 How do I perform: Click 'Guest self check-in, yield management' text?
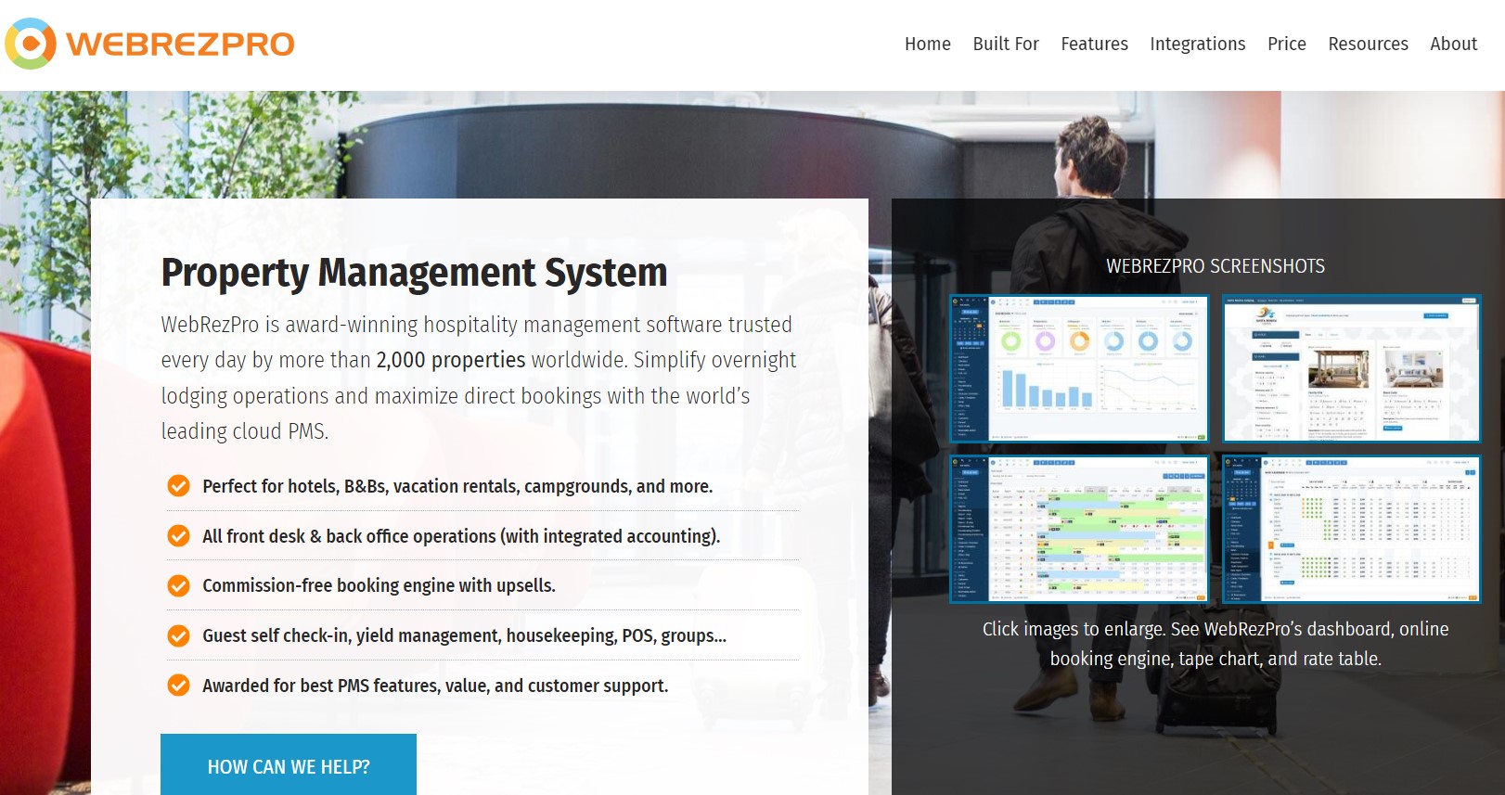[x=464, y=635]
